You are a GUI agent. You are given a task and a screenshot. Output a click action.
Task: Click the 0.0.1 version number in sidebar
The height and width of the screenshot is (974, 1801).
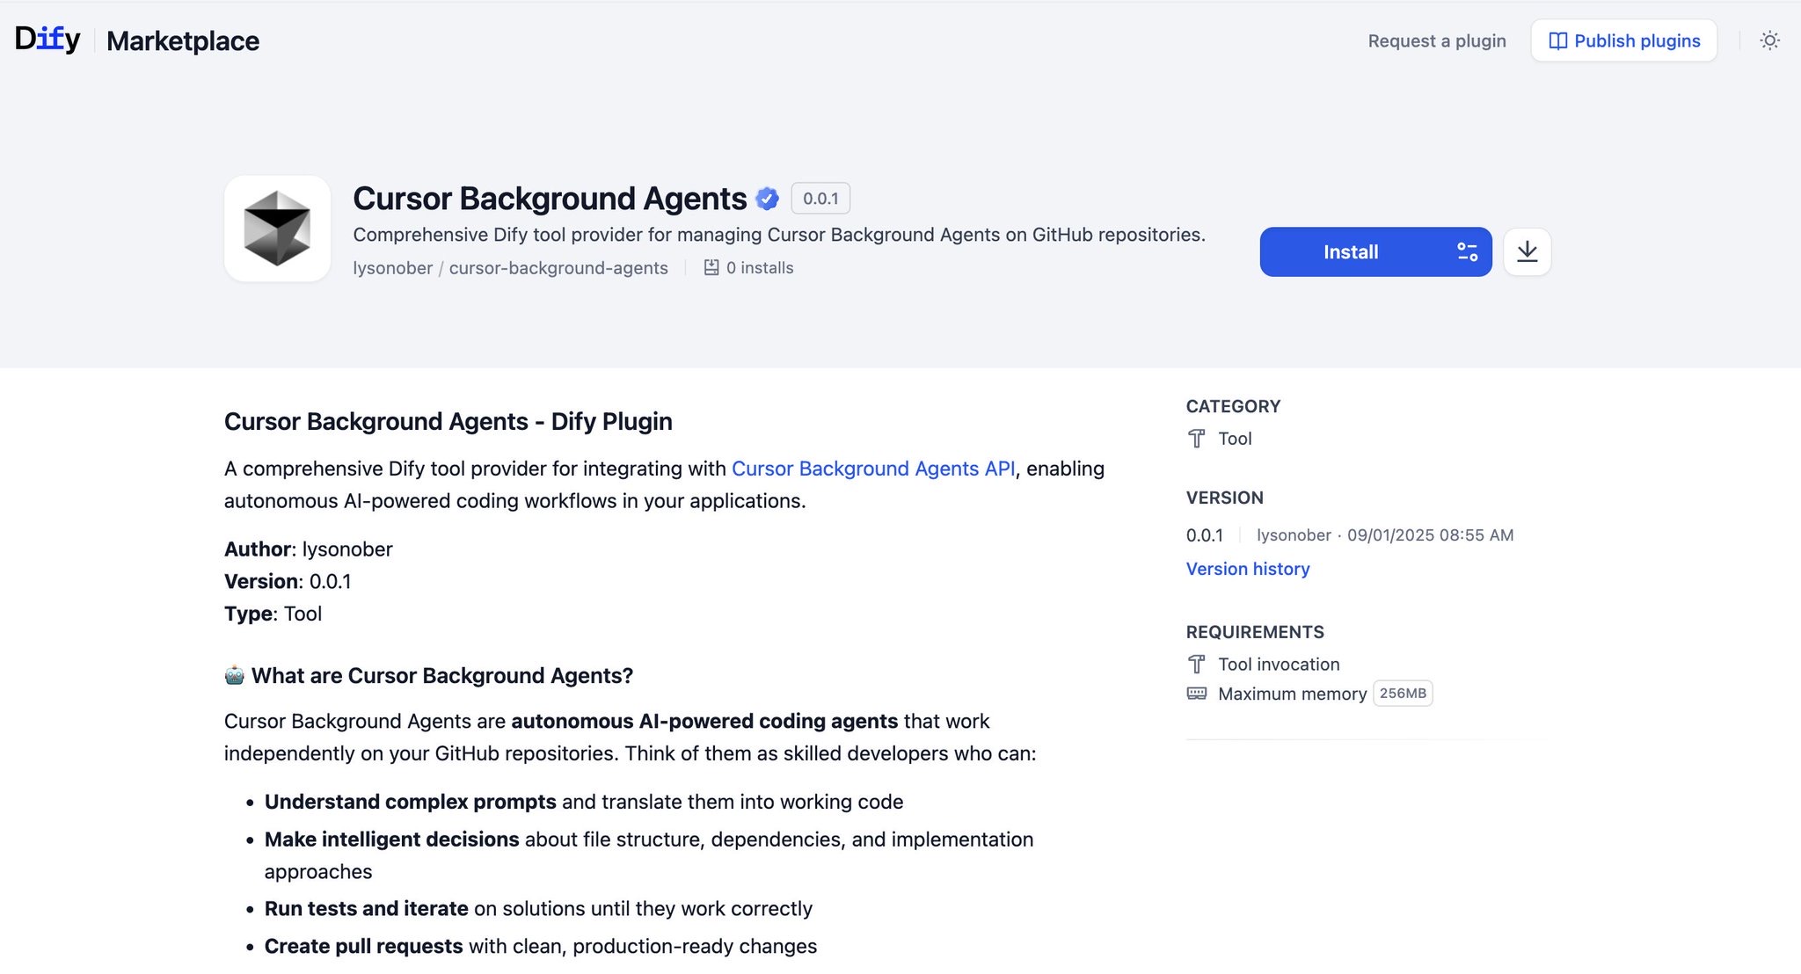click(1205, 535)
